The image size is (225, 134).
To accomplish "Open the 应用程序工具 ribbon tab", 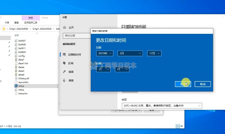I will [x=31, y=23].
